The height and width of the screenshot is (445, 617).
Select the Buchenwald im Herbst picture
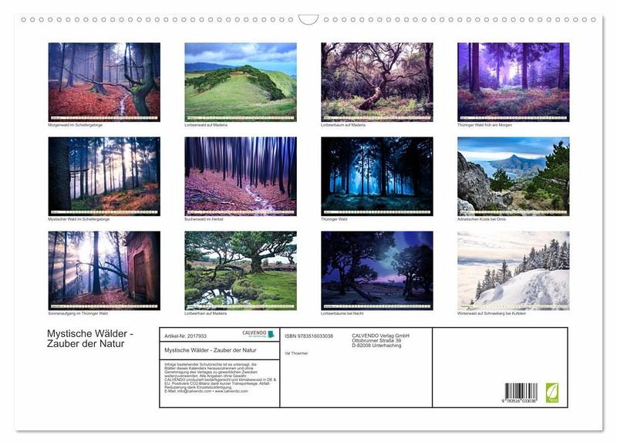click(x=241, y=176)
